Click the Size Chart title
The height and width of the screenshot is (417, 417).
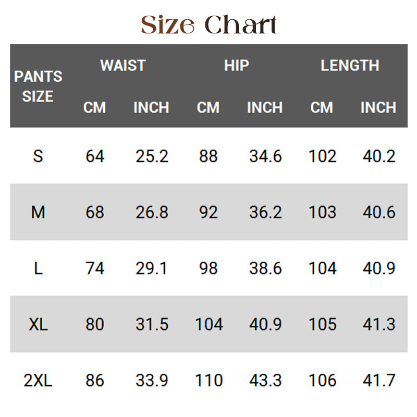208,24
